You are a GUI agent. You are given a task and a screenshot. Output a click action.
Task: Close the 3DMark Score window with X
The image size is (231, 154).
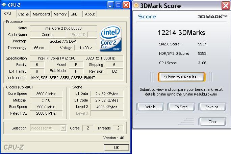[x=226, y=6]
